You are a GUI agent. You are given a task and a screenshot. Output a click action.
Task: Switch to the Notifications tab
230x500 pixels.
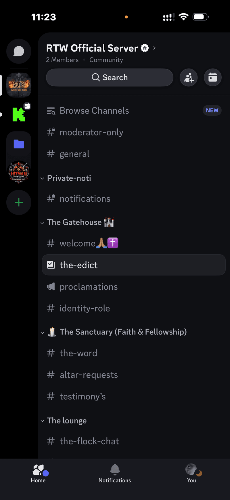click(115, 473)
